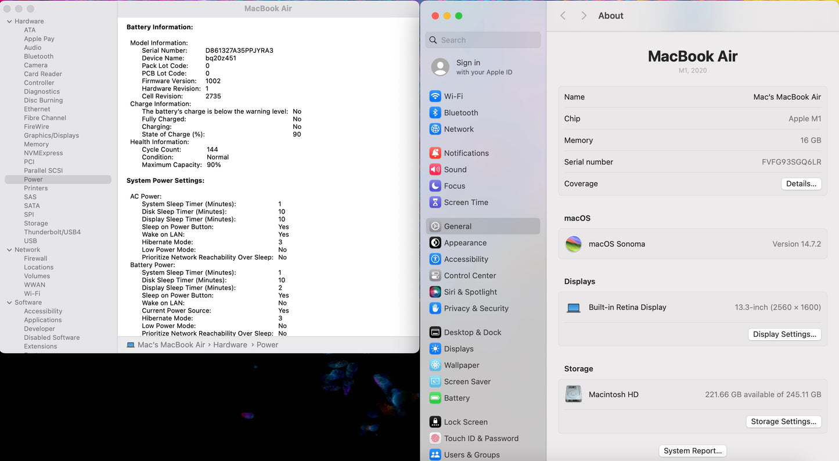Image resolution: width=839 pixels, height=461 pixels.
Task: Select the Sound settings icon
Action: (x=435, y=170)
